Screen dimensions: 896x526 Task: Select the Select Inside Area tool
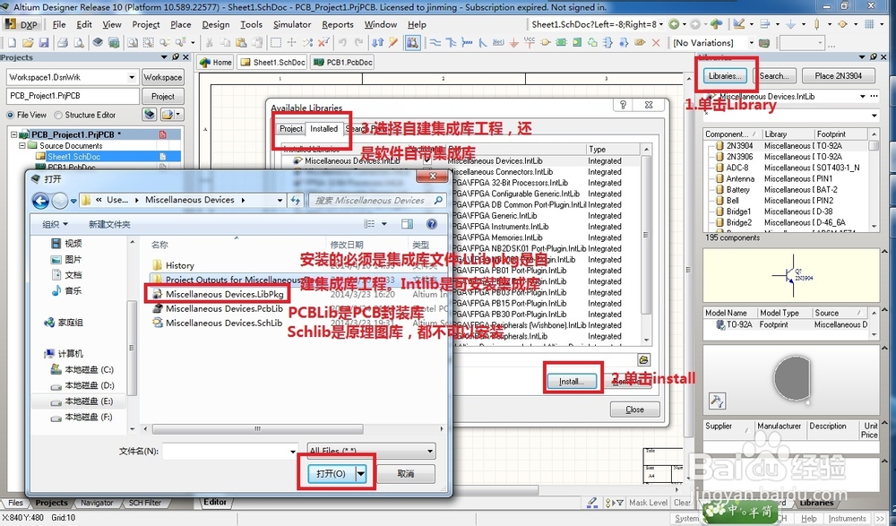click(276, 43)
